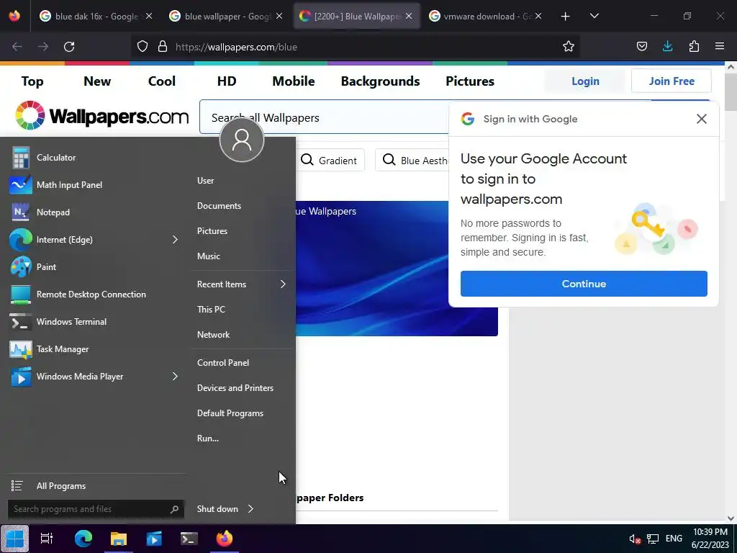Open terminal icon on the taskbar

tap(189, 539)
